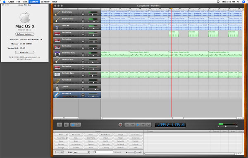Click in the loop search field

pos(103,152)
